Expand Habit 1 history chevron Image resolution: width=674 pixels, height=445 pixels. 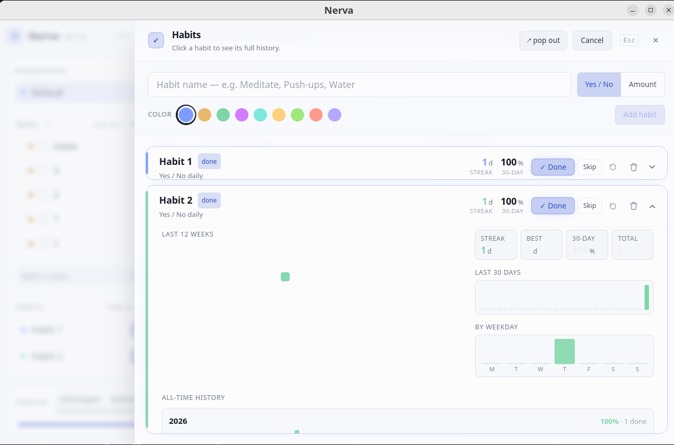coord(652,167)
